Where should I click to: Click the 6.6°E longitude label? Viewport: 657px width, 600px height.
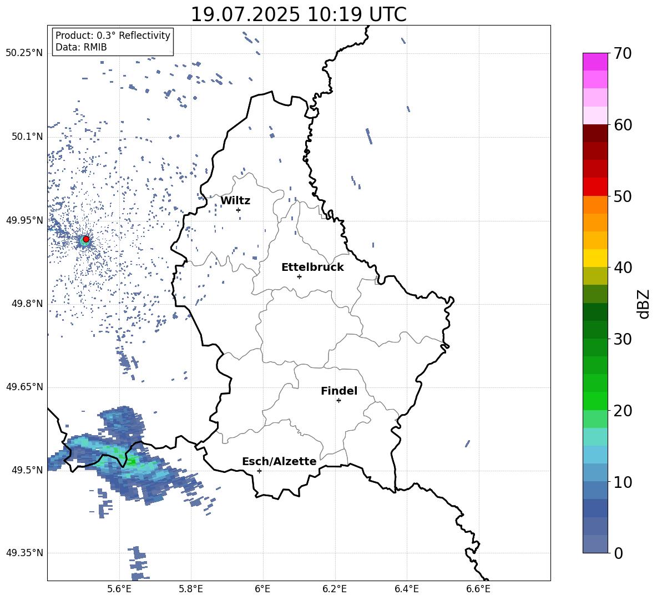pos(478,589)
